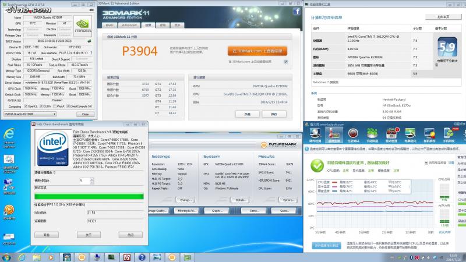Viewport: 466px width, 262px height.
Task: Click the NVIDIA logo in GPU-Z
Action: (83, 26)
